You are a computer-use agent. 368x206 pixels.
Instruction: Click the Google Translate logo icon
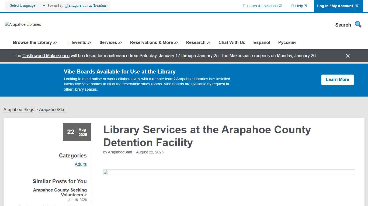pos(67,6)
